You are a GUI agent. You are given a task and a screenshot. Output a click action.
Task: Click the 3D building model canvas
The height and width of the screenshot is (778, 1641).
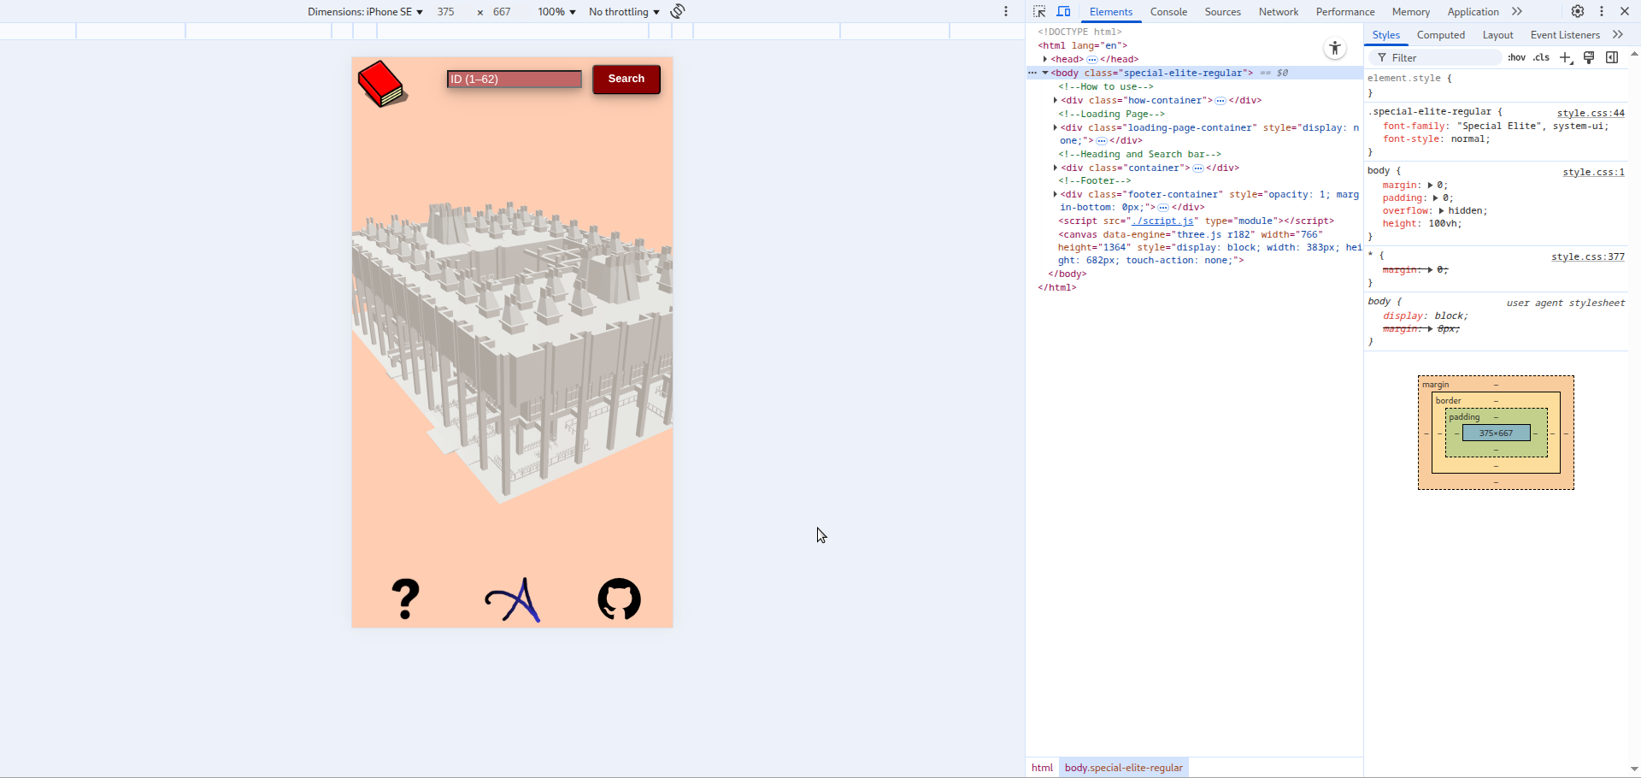[x=513, y=342]
